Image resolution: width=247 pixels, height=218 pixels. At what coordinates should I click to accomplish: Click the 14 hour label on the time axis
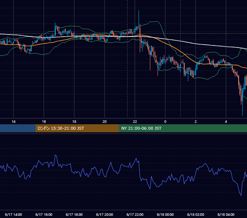(x=13, y=122)
